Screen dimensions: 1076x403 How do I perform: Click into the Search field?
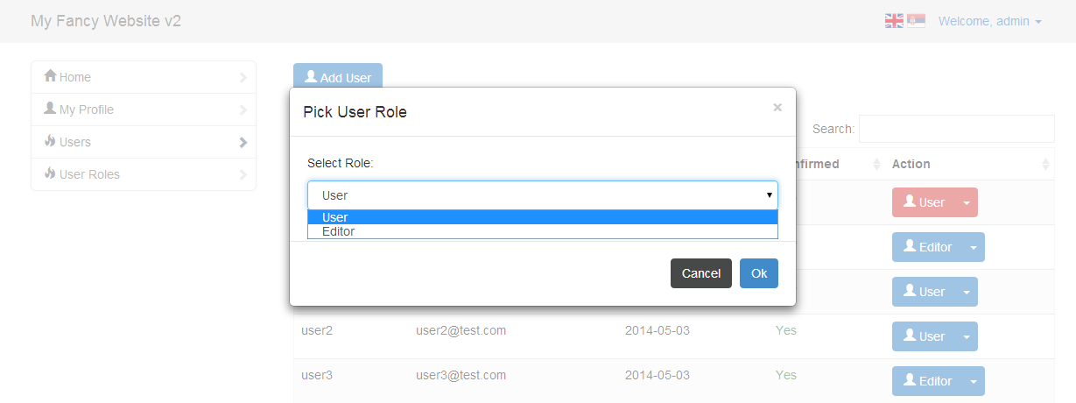pyautogui.click(x=956, y=129)
